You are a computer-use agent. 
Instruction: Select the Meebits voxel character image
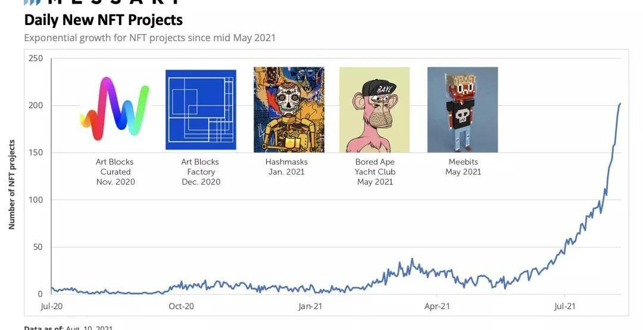pyautogui.click(x=463, y=110)
